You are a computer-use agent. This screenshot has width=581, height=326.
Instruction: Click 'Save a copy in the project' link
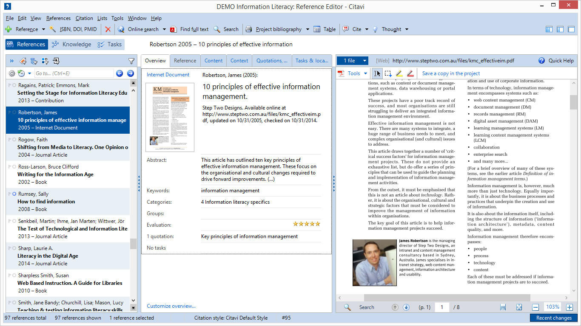click(451, 73)
